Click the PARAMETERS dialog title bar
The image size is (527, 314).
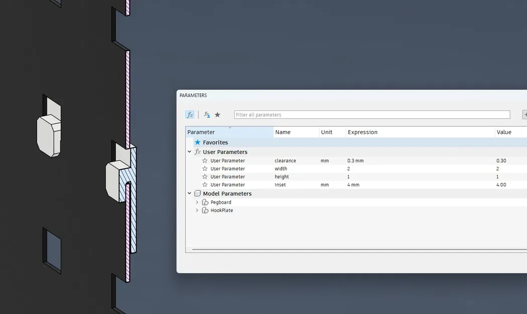tap(352, 95)
